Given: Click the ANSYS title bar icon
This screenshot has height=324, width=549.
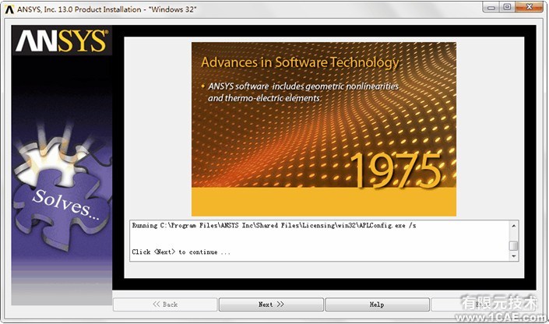Looking at the screenshot, I should pos(9,9).
